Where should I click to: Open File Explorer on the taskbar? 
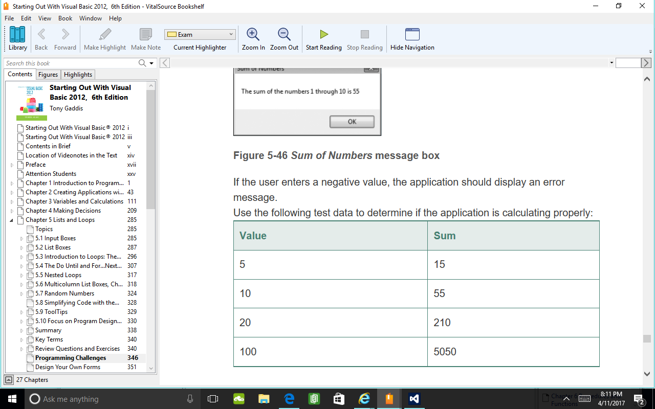tap(264, 399)
